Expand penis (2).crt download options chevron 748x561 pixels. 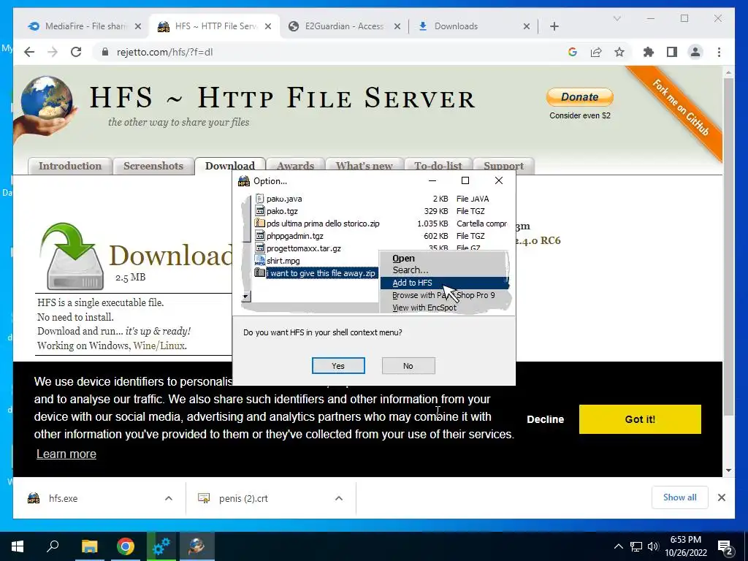pos(339,498)
